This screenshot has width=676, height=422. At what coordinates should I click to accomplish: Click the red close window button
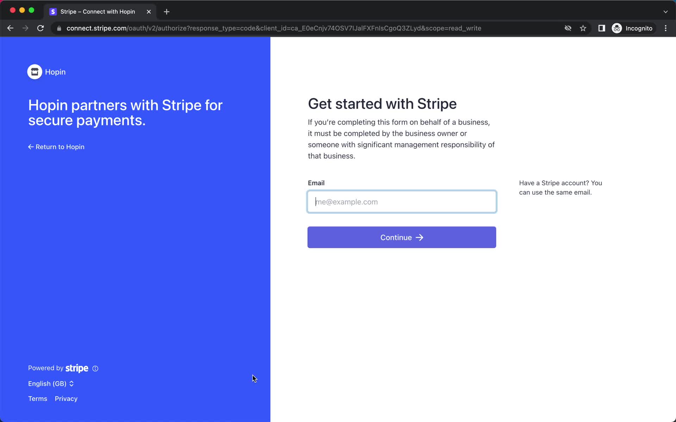coord(13,10)
